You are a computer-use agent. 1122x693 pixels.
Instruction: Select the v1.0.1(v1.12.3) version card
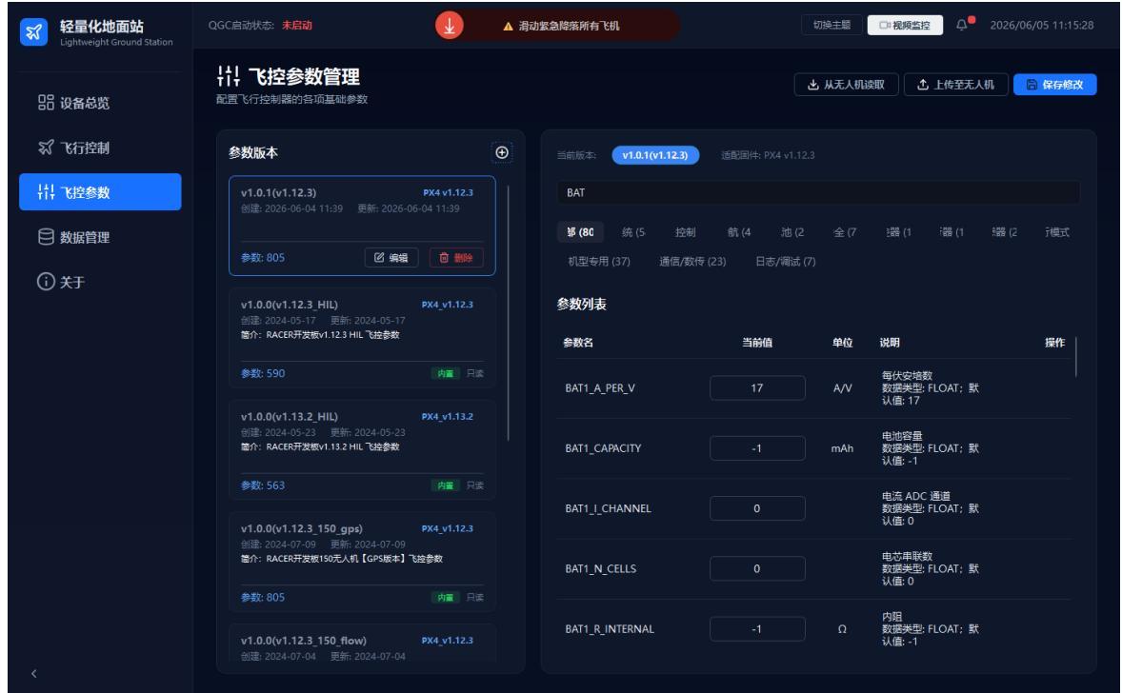362,226
